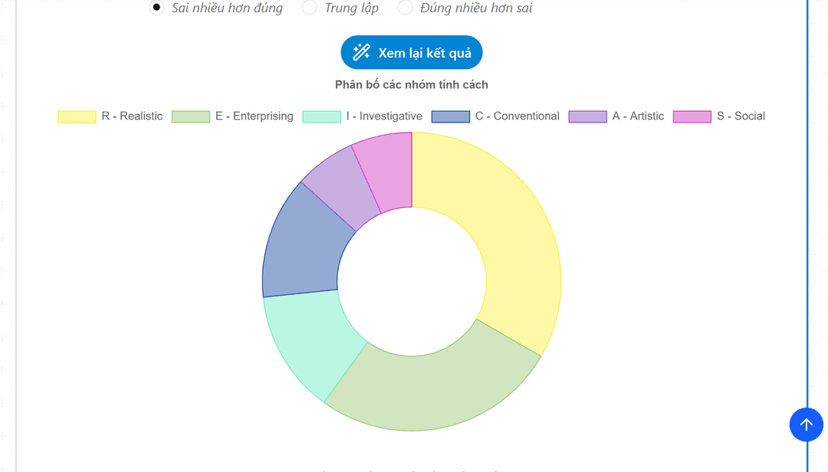Select the "Đúng nhiều hơn sai" radio option
828x472 pixels.
click(x=406, y=8)
